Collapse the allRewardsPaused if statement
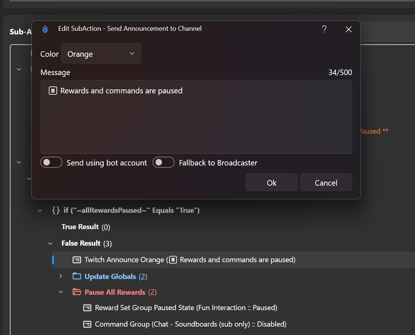The height and width of the screenshot is (335, 415). tap(40, 211)
